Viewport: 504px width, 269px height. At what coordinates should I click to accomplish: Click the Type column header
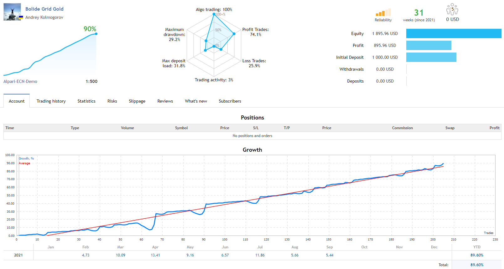click(x=75, y=128)
